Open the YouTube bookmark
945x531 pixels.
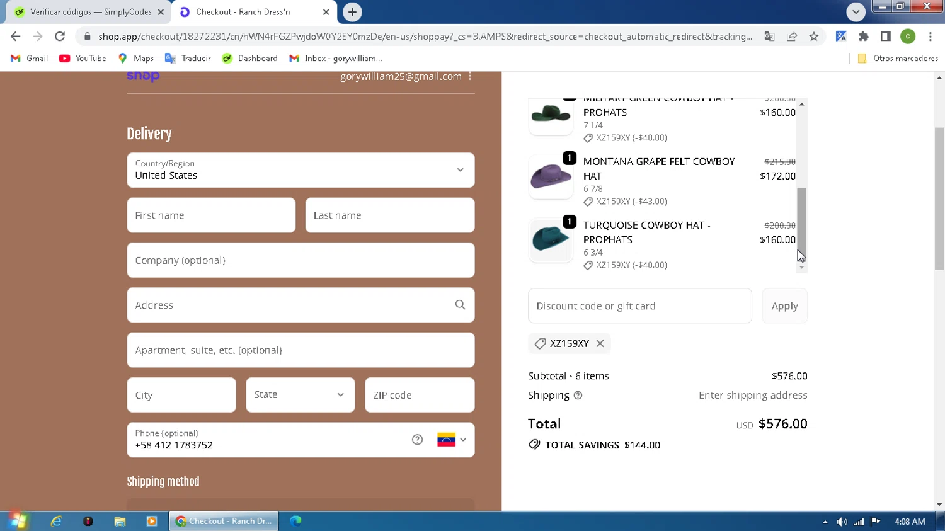pyautogui.click(x=83, y=58)
